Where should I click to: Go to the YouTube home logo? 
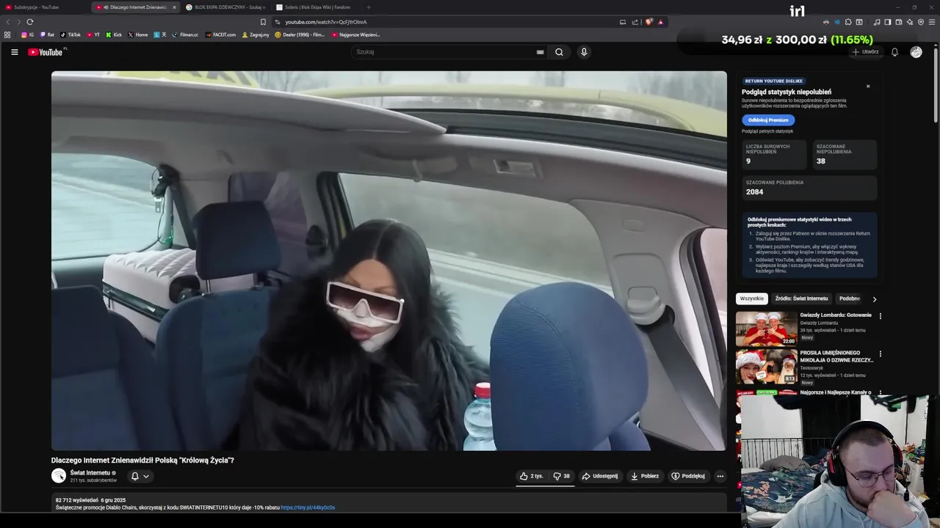(x=47, y=52)
